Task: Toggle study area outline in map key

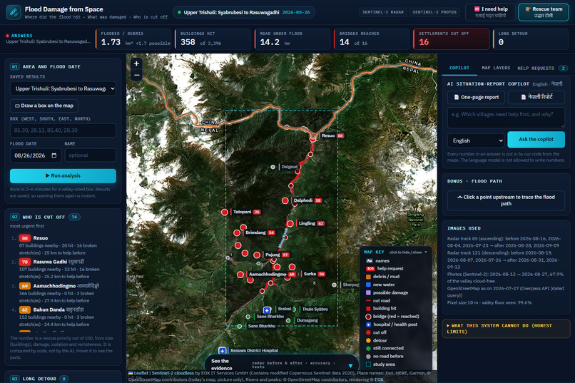Action: click(380, 364)
